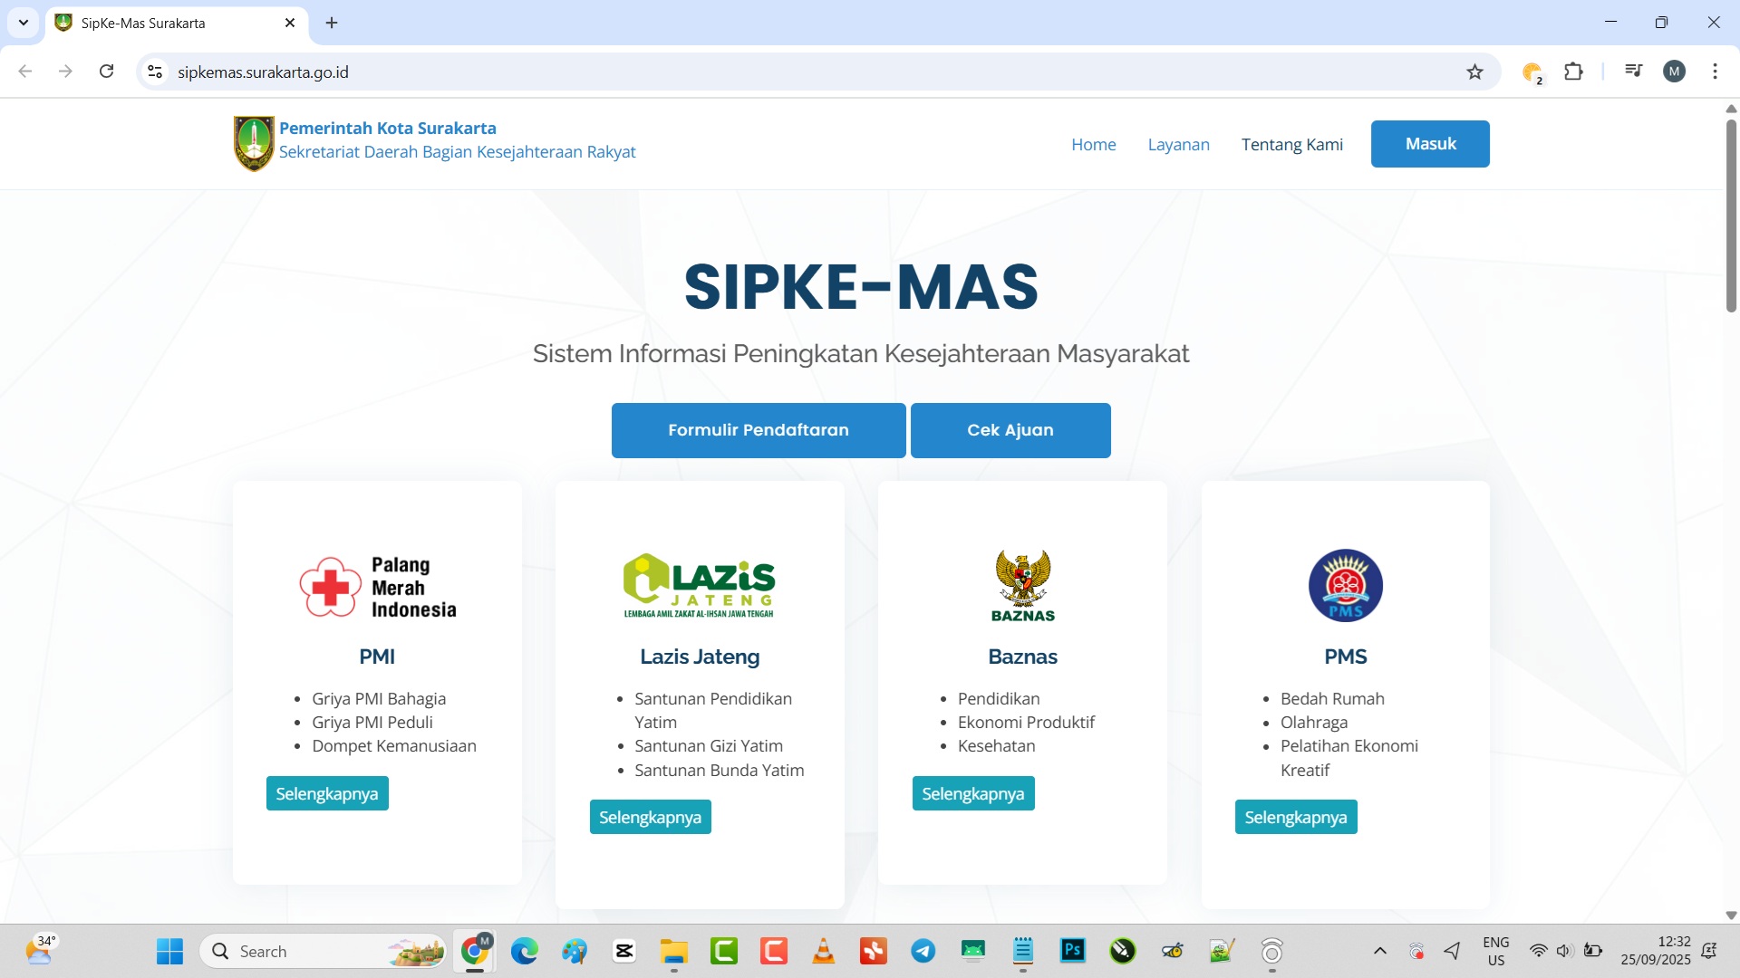Click the Palang Merah Indonesia logo

(377, 587)
